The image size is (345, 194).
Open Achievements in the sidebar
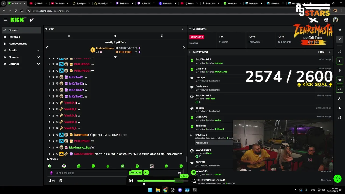click(x=22, y=44)
